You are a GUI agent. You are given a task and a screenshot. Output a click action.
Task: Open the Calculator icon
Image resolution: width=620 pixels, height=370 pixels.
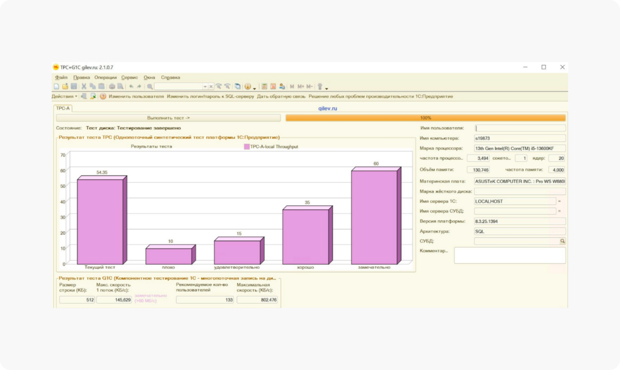264,87
